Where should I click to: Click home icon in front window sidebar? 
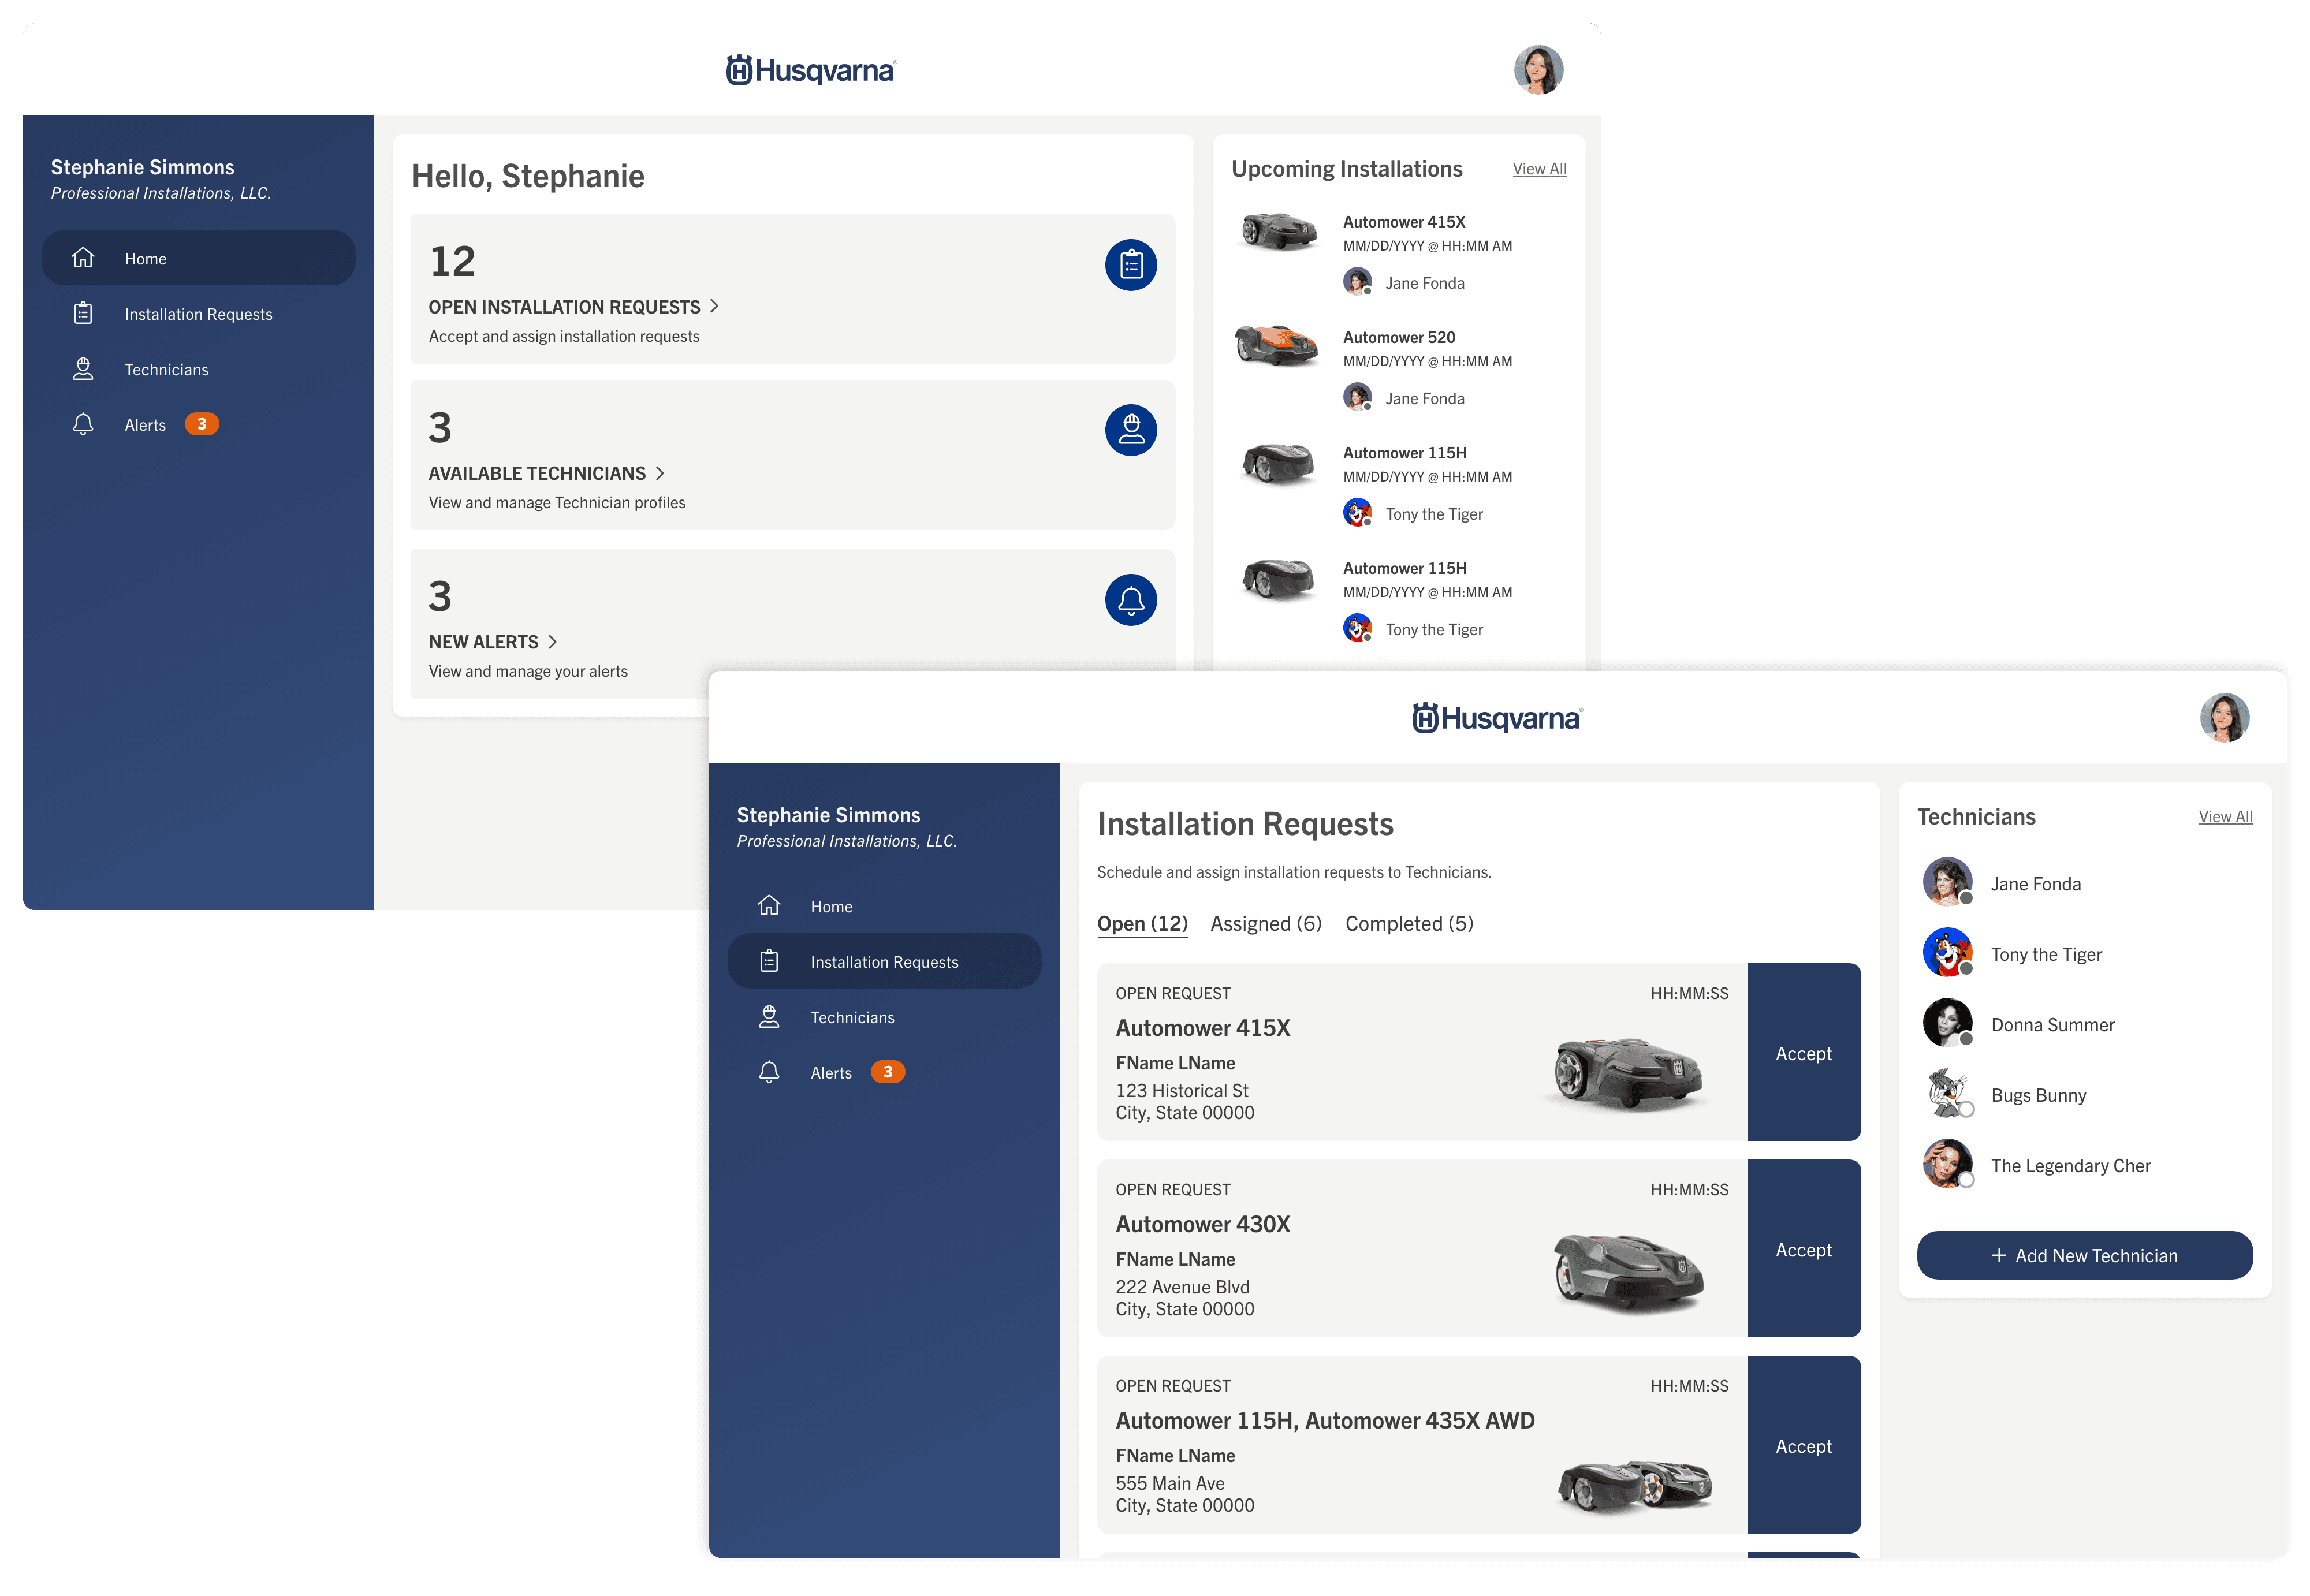click(769, 906)
